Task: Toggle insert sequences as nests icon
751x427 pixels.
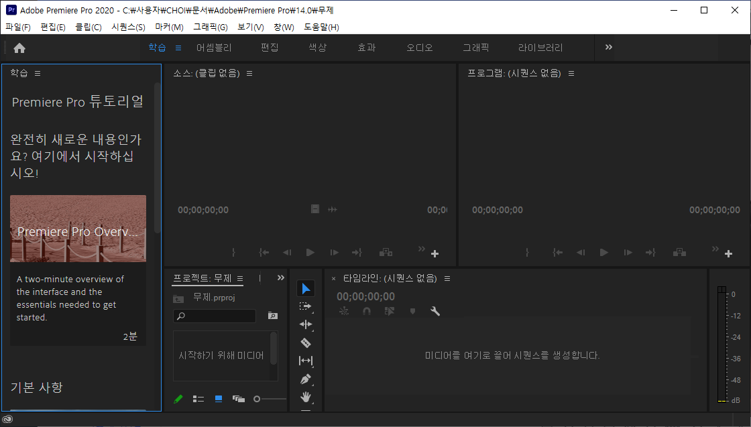Action: point(344,311)
